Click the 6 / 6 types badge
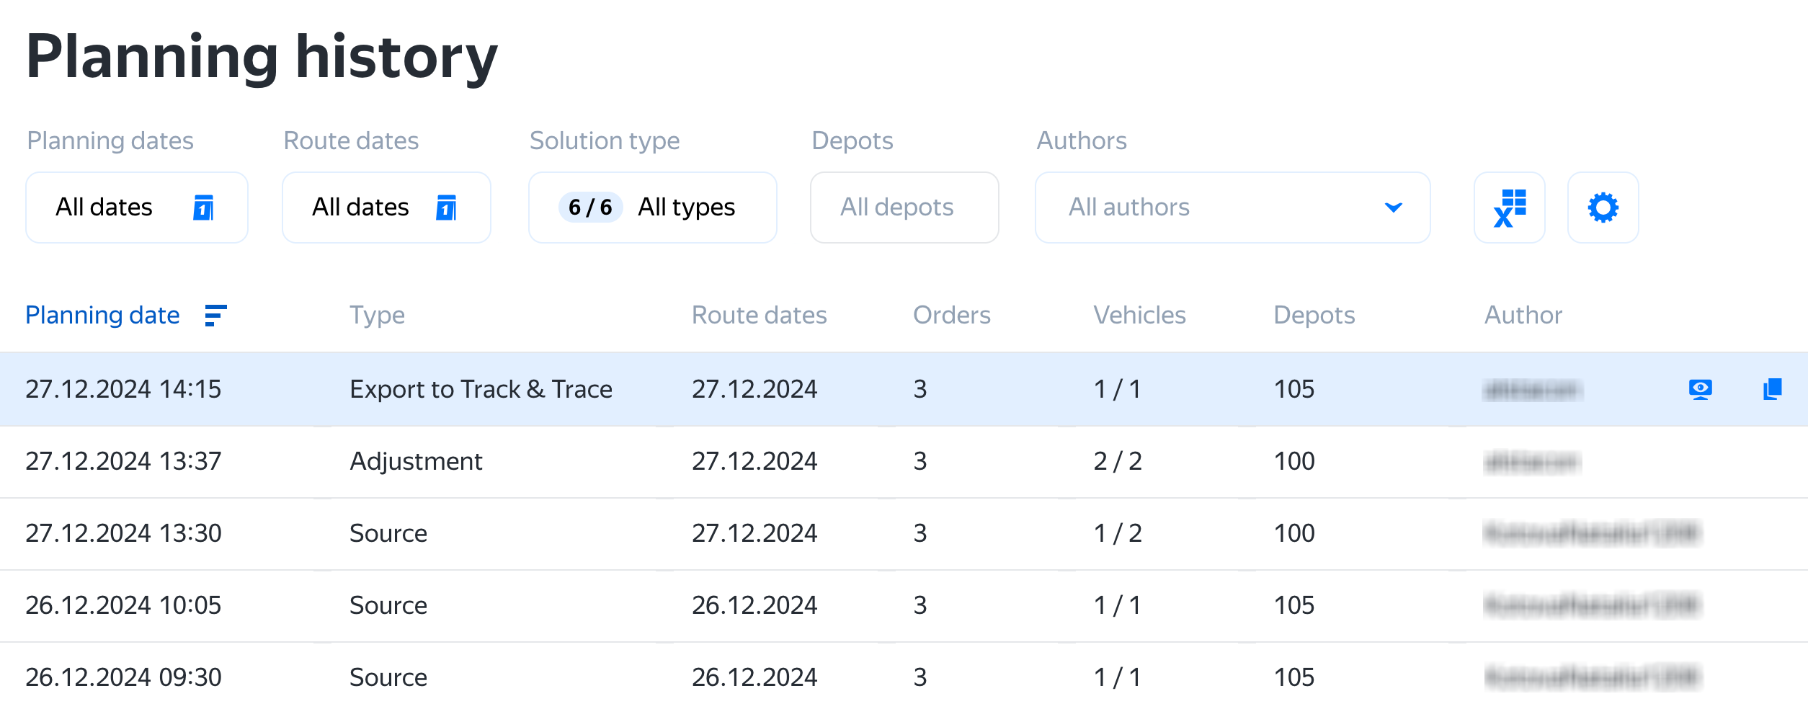 589,208
